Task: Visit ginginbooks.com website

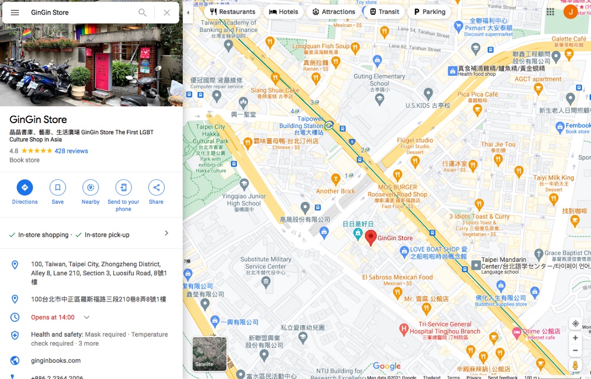Action: click(x=56, y=361)
